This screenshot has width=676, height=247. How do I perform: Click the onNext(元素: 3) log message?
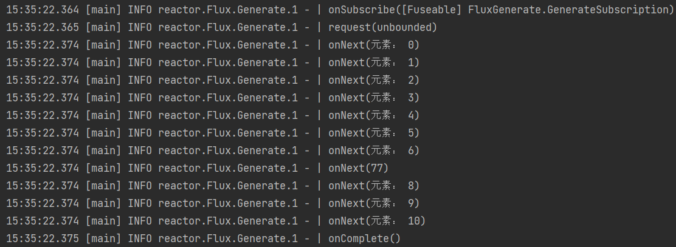click(x=373, y=98)
